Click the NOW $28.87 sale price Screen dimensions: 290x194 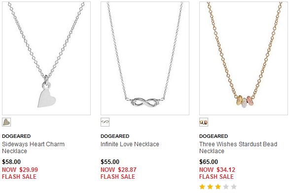click(x=118, y=170)
